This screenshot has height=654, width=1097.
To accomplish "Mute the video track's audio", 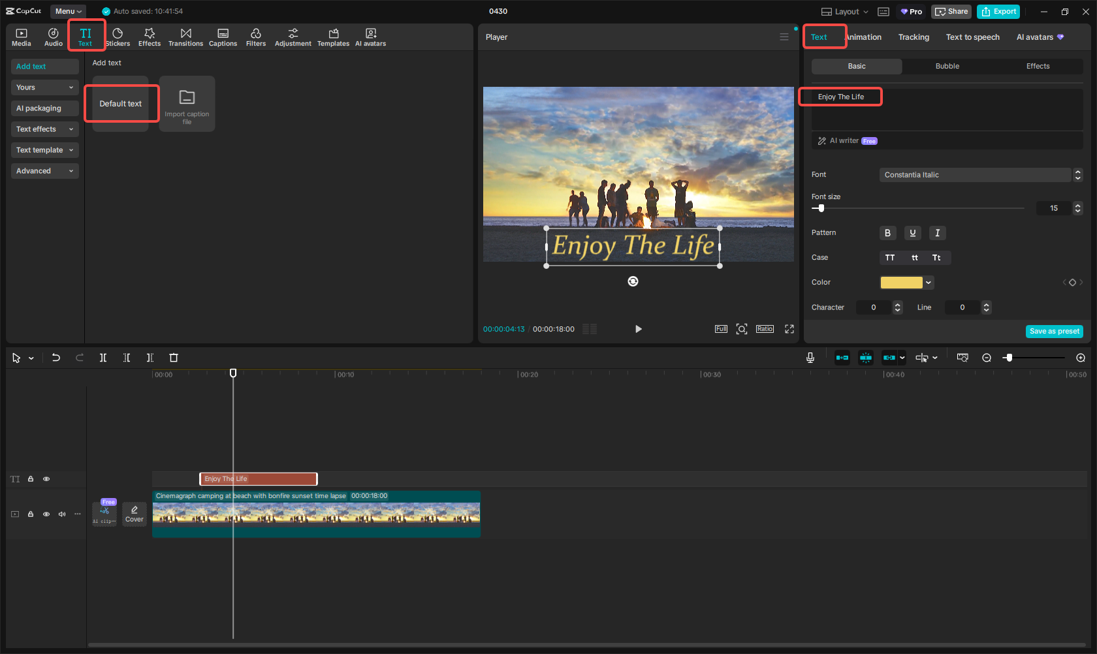I will coord(61,514).
